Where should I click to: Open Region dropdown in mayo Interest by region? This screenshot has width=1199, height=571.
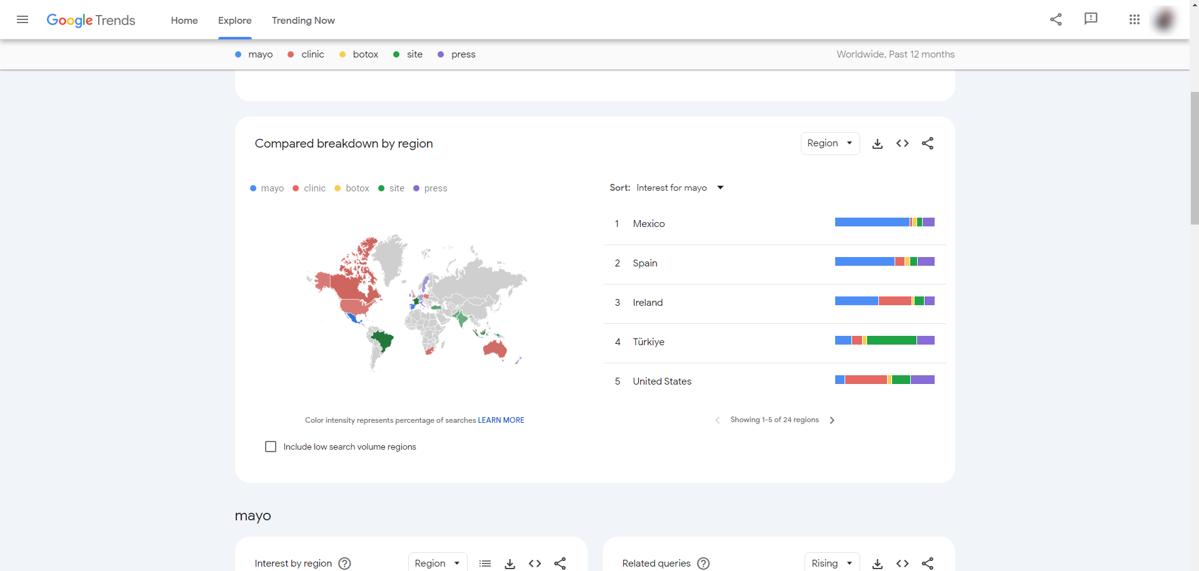438,563
